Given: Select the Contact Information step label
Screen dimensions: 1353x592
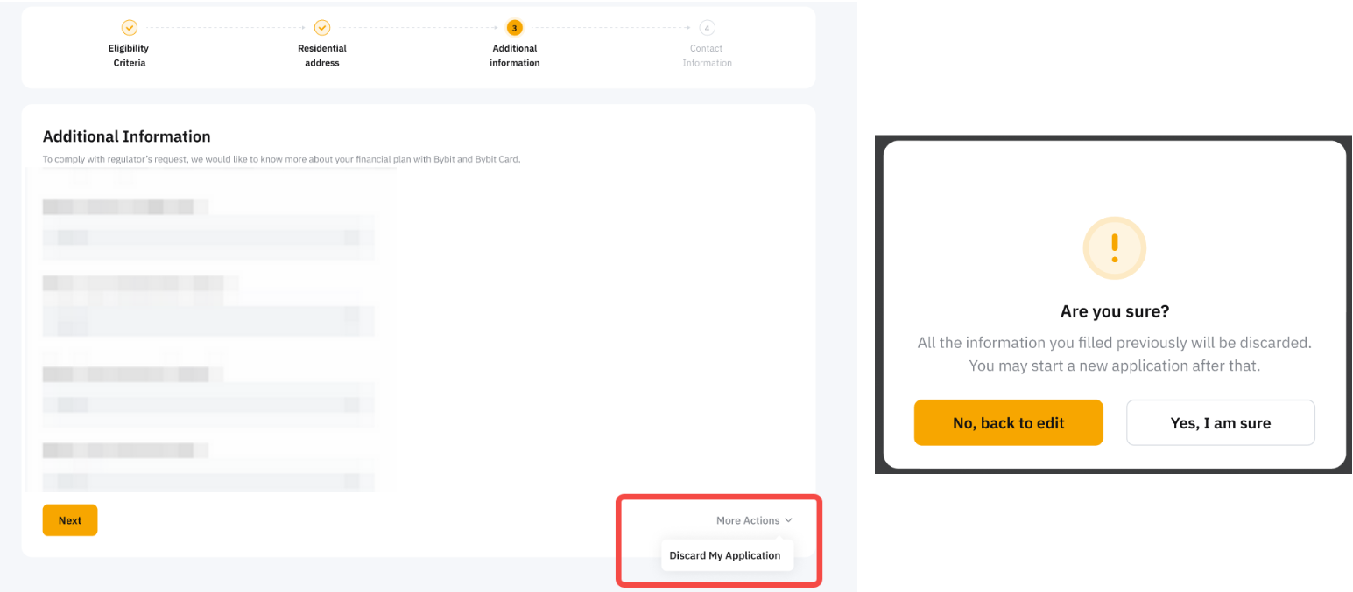Looking at the screenshot, I should click(x=707, y=55).
